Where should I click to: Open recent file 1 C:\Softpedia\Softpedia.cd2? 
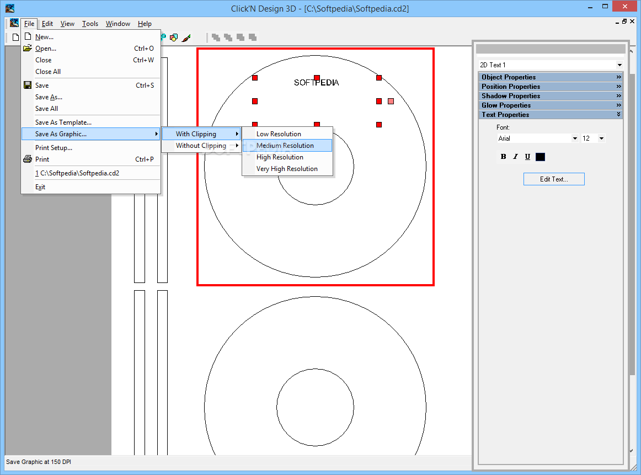(91, 173)
